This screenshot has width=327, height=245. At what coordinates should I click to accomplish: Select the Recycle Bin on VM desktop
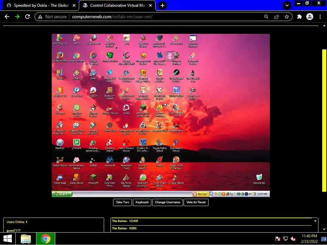coord(259,179)
